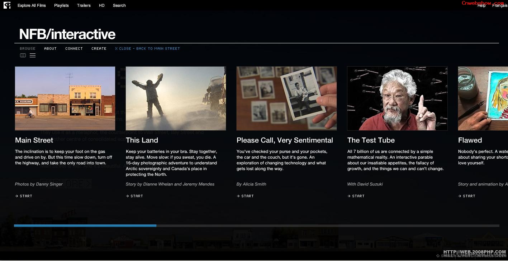Go to Trailers section

coord(84,5)
